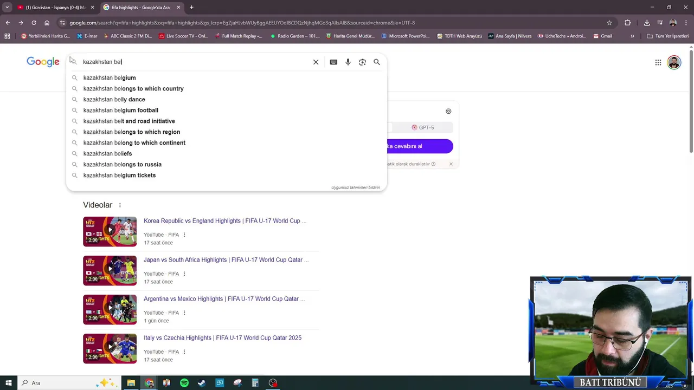Open Chrome downloads icon
Image resolution: width=694 pixels, height=390 pixels.
(647, 23)
